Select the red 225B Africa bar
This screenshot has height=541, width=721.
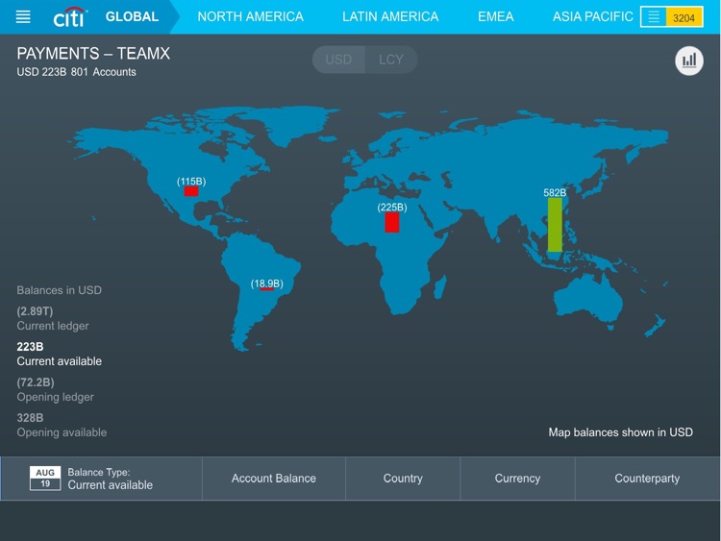tap(392, 222)
